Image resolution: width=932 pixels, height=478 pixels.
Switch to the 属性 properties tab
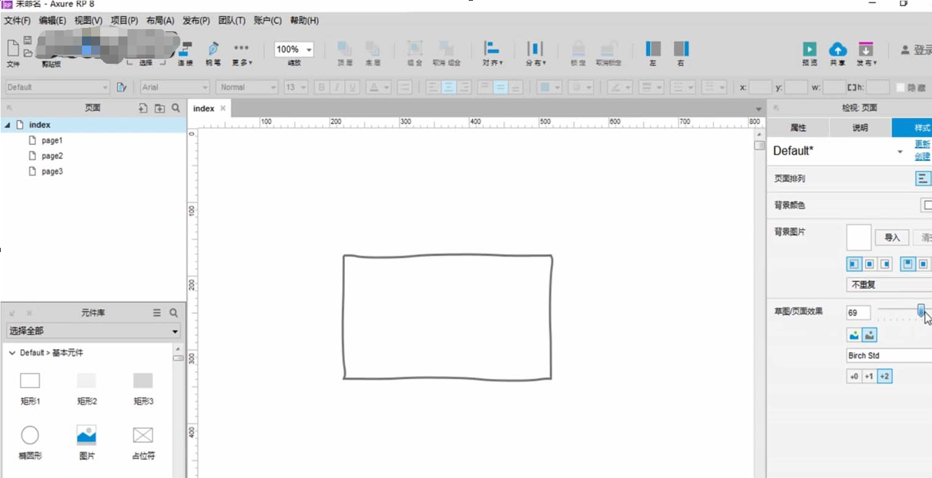(798, 128)
